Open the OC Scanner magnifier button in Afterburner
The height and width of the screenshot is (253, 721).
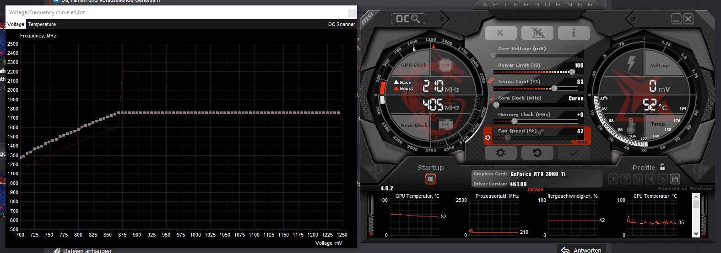[x=408, y=19]
